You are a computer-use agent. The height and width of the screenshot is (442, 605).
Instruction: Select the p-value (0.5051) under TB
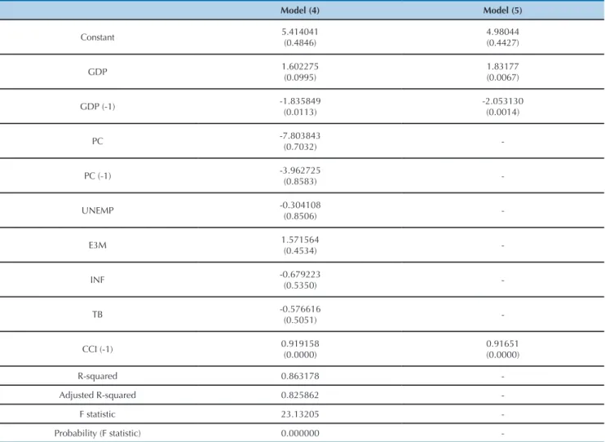coord(300,320)
